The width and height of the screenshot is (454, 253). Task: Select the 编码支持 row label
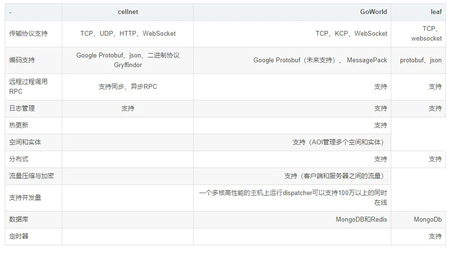click(x=22, y=60)
